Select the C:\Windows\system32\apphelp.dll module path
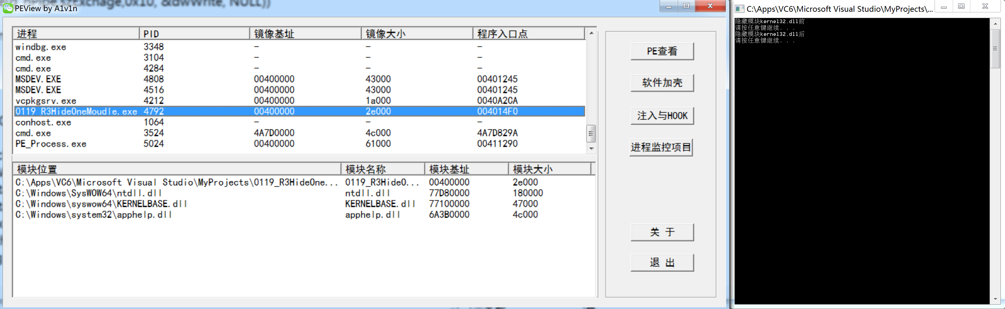The width and height of the screenshot is (1005, 309). (93, 215)
